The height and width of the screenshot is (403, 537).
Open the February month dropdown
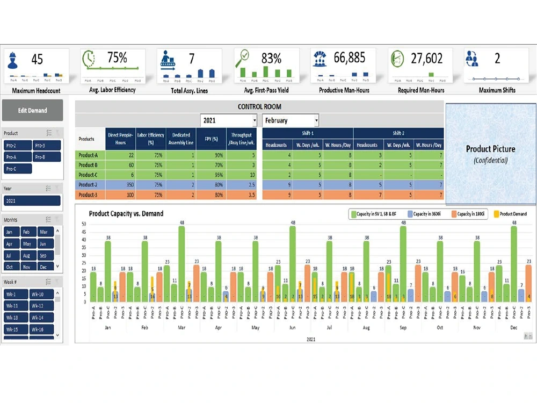point(316,120)
